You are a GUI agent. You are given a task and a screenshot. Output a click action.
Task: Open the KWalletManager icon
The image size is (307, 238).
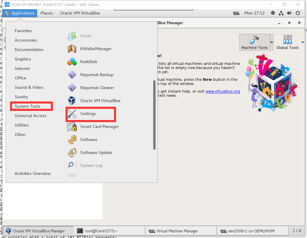(x=72, y=49)
